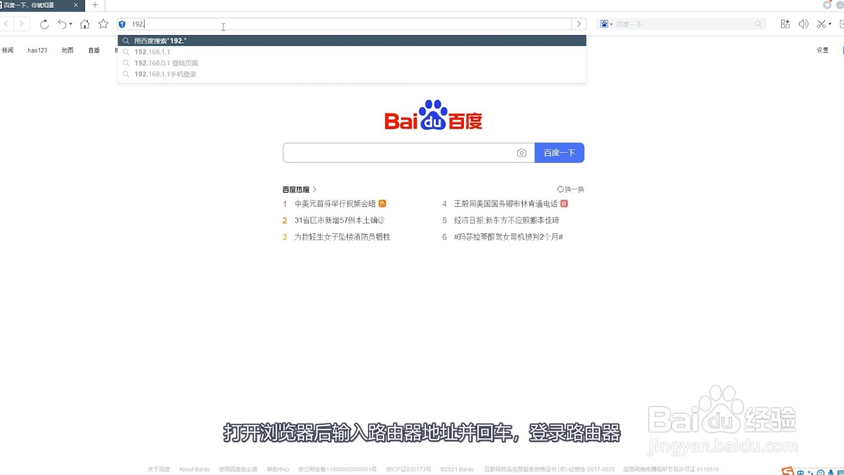Click the skin shirt icon in title bar
This screenshot has height=475, width=844.
click(827, 5)
